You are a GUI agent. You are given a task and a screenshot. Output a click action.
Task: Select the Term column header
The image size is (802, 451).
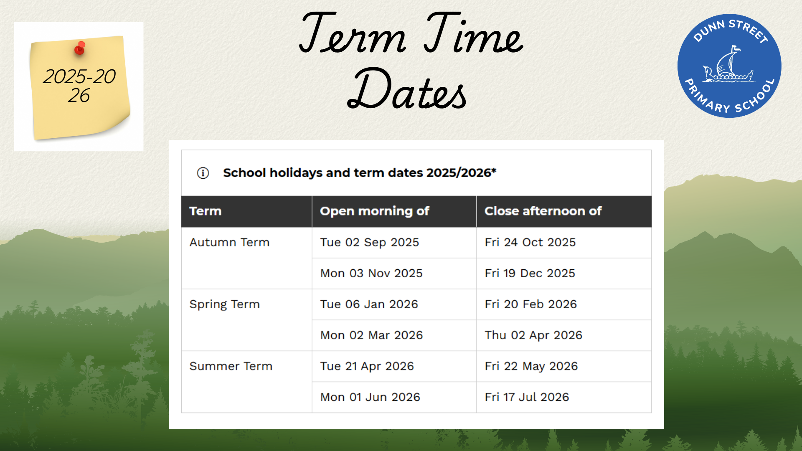206,211
